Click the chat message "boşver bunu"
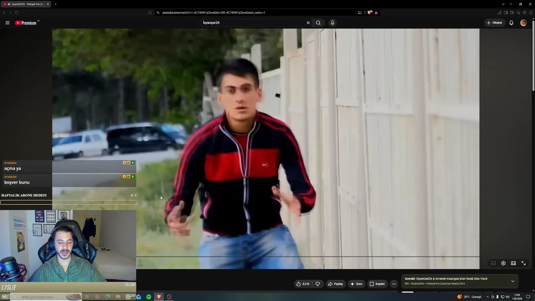Viewport: 535px width, 301px height. 17,182
